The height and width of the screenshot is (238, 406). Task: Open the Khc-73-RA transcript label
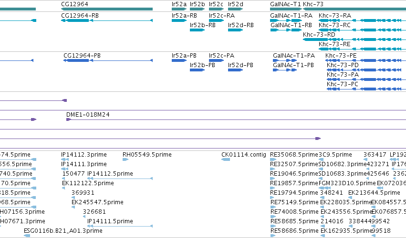click(335, 16)
